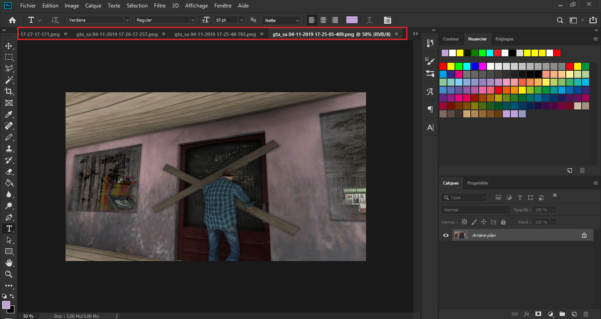Viewport: 601px width, 319px height.
Task: Toggle lock all padlock icon
Action: [503, 222]
